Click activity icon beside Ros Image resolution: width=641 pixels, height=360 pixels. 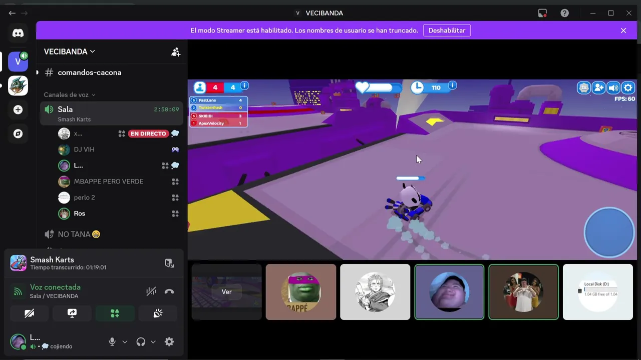click(x=175, y=213)
